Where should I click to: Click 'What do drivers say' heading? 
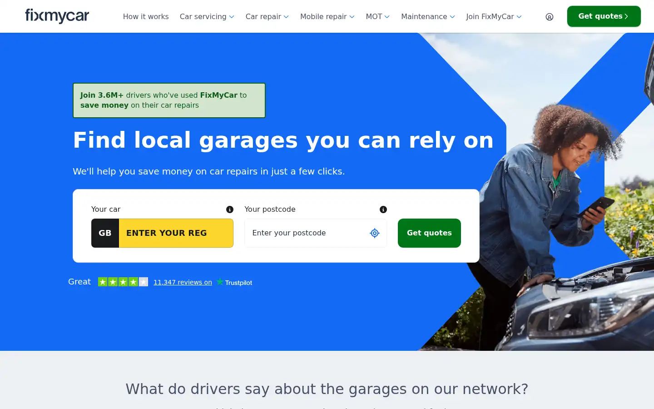[x=327, y=389]
